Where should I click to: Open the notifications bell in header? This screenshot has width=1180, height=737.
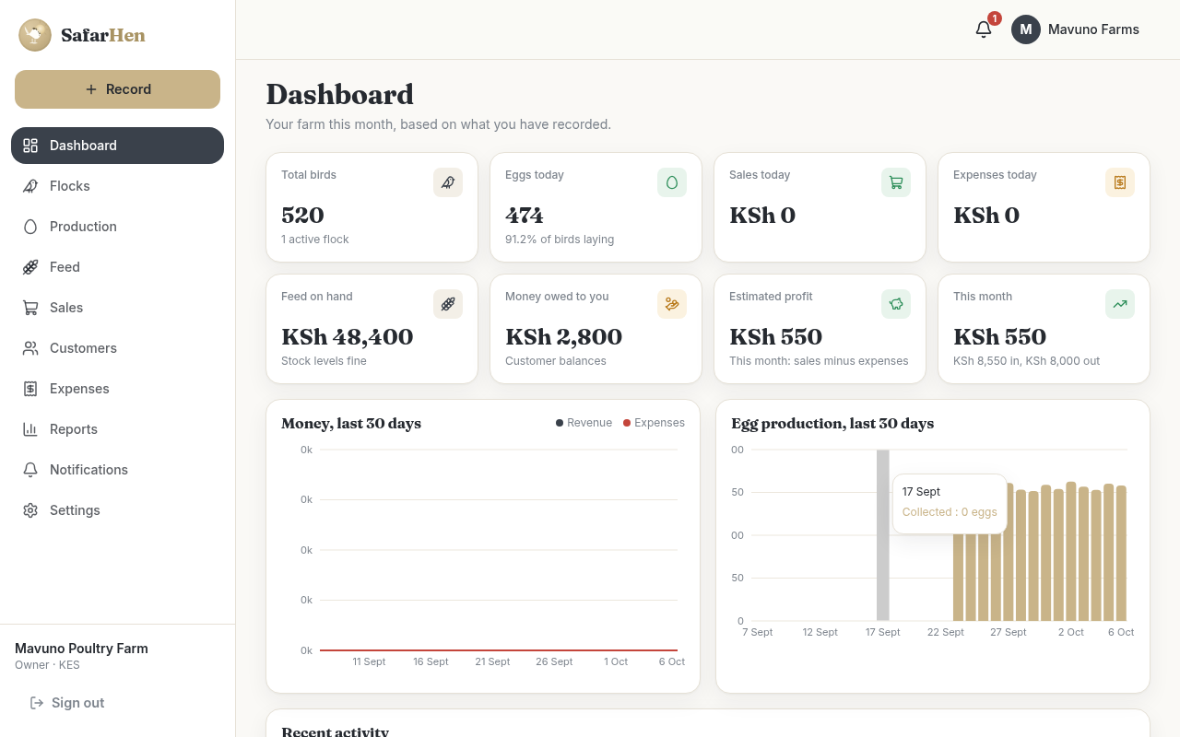pos(984,29)
